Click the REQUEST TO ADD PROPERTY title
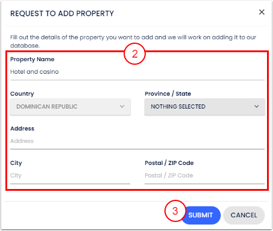The width and height of the screenshot is (273, 231). click(62, 14)
